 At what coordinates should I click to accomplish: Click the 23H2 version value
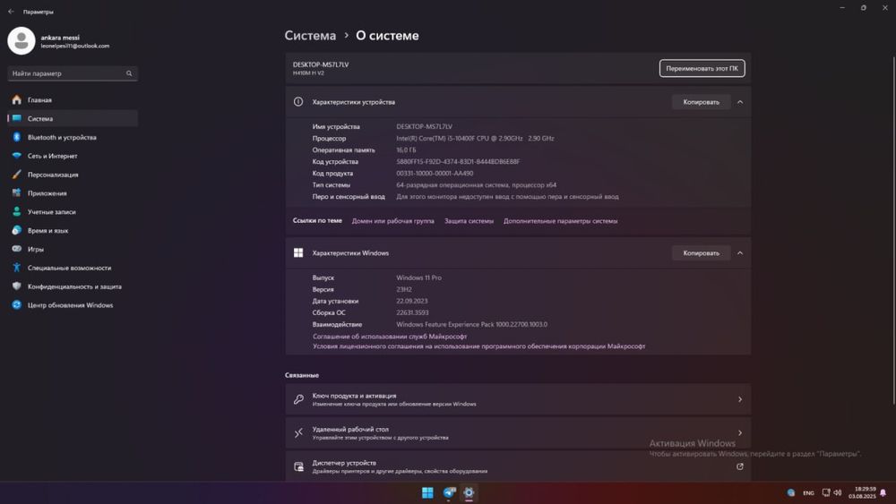pyautogui.click(x=404, y=289)
